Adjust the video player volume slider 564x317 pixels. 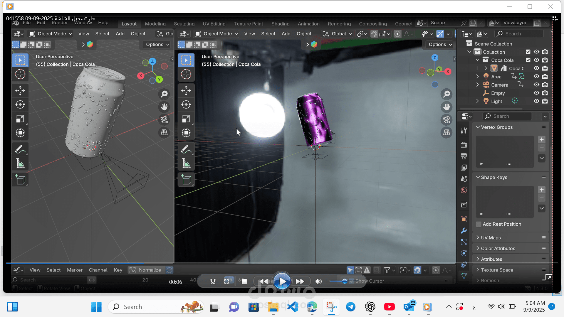coord(344,281)
